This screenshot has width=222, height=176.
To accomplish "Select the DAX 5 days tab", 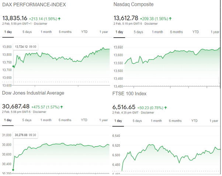I will tap(27, 32).
